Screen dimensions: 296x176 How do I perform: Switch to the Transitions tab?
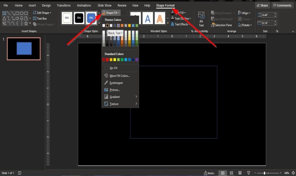(x=63, y=6)
